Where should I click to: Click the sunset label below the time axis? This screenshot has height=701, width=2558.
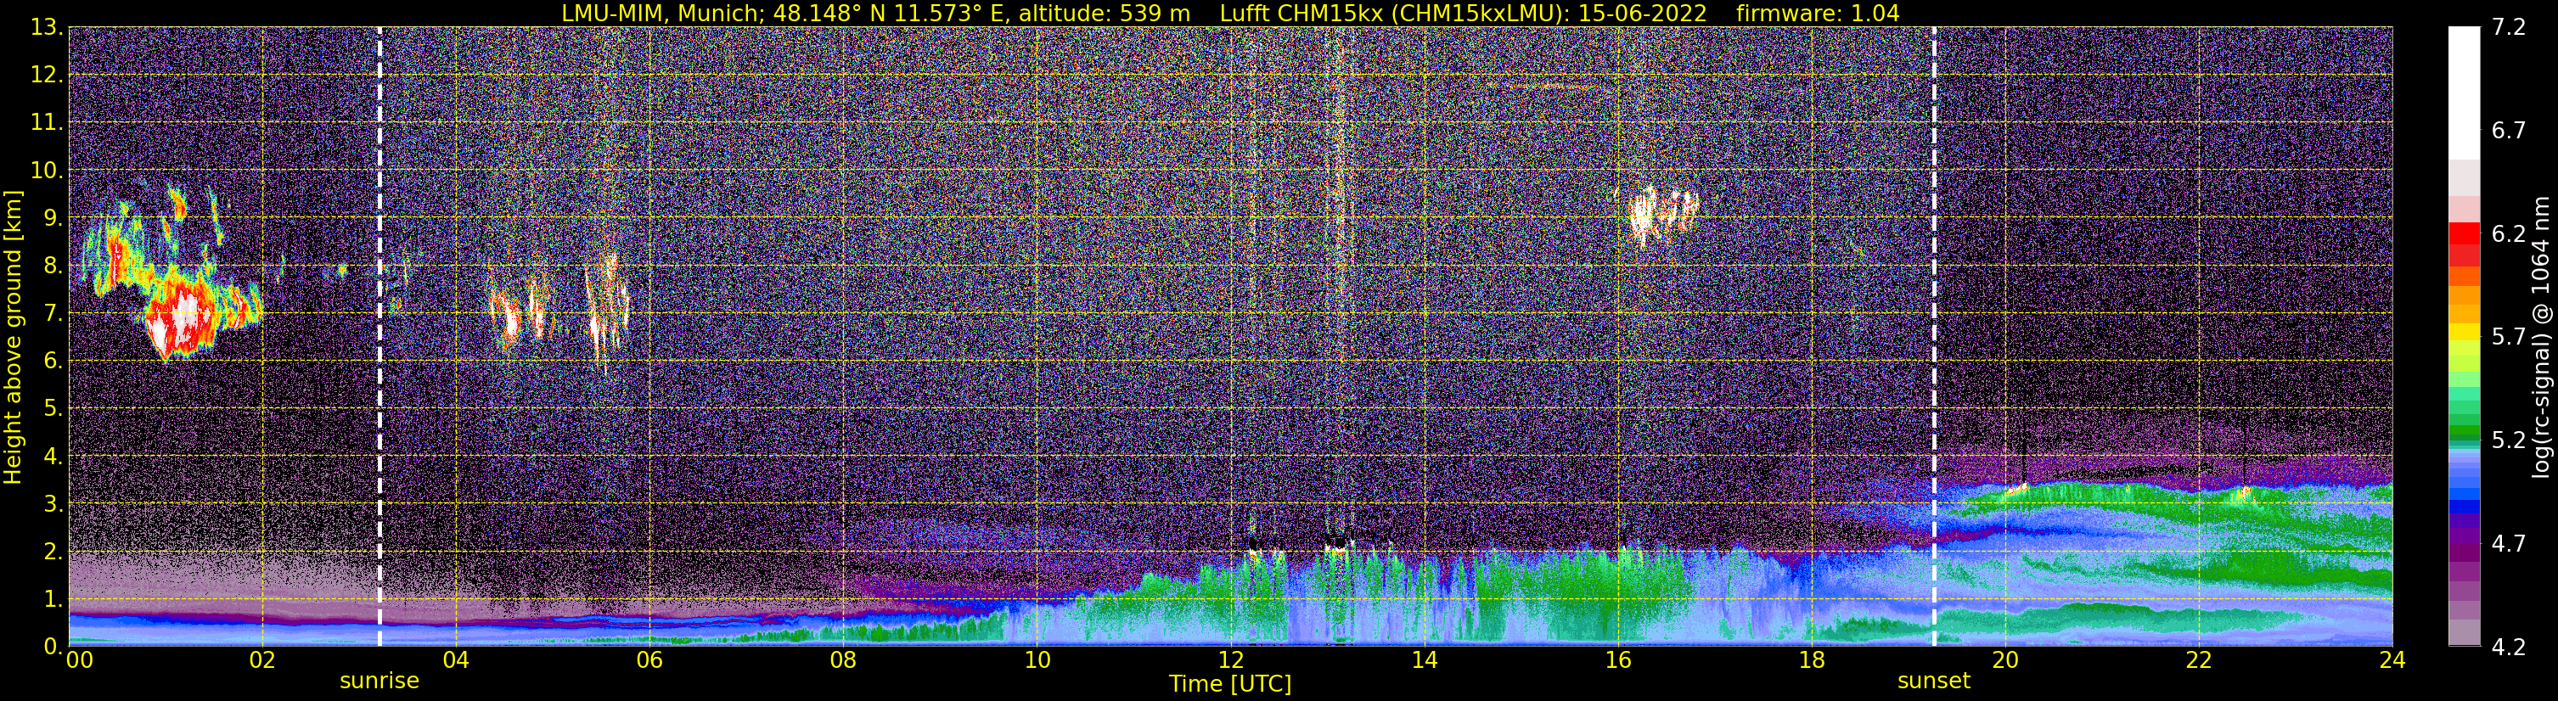(x=1933, y=681)
